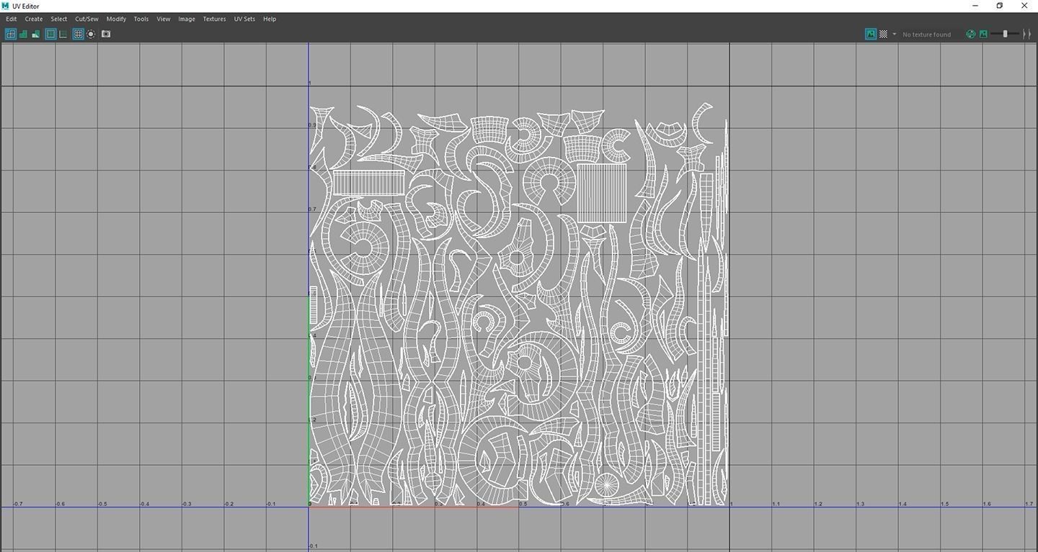Toggle the grid display icon

pyautogui.click(x=78, y=34)
